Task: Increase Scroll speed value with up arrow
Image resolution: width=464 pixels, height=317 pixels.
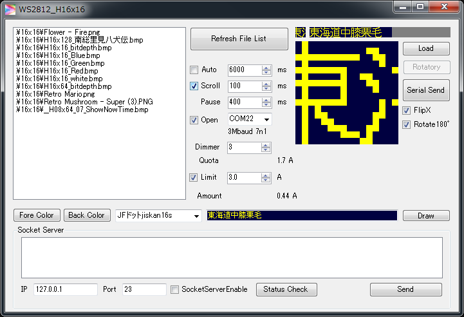Action: (266, 84)
